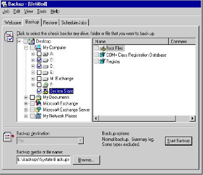Check the M: Exchange drive checkbox
Image resolution: width=203 pixels, height=175 pixels.
click(x=39, y=79)
